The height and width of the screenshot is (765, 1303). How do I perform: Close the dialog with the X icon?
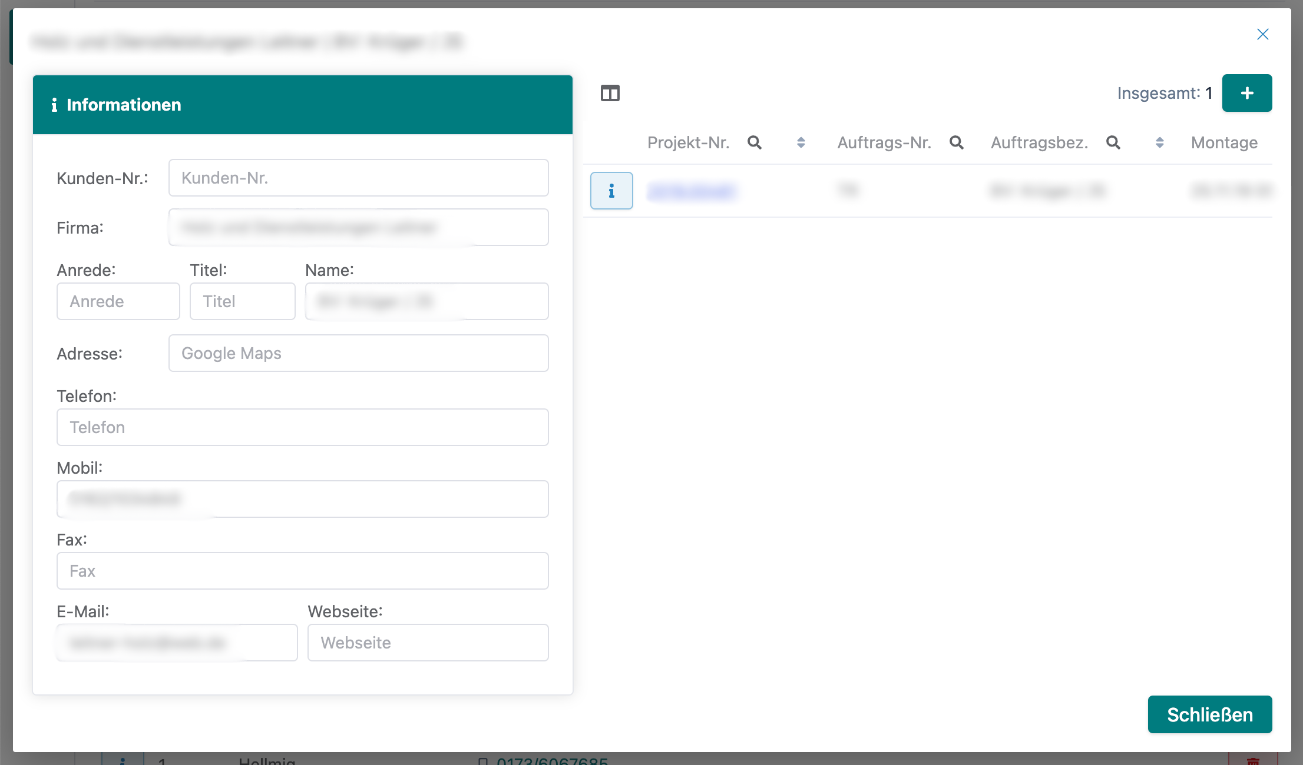tap(1262, 34)
